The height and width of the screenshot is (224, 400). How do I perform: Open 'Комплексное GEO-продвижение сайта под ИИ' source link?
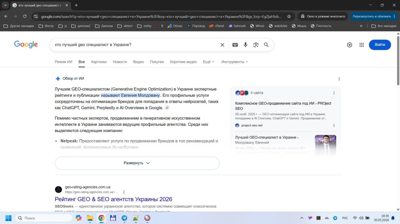(283, 106)
